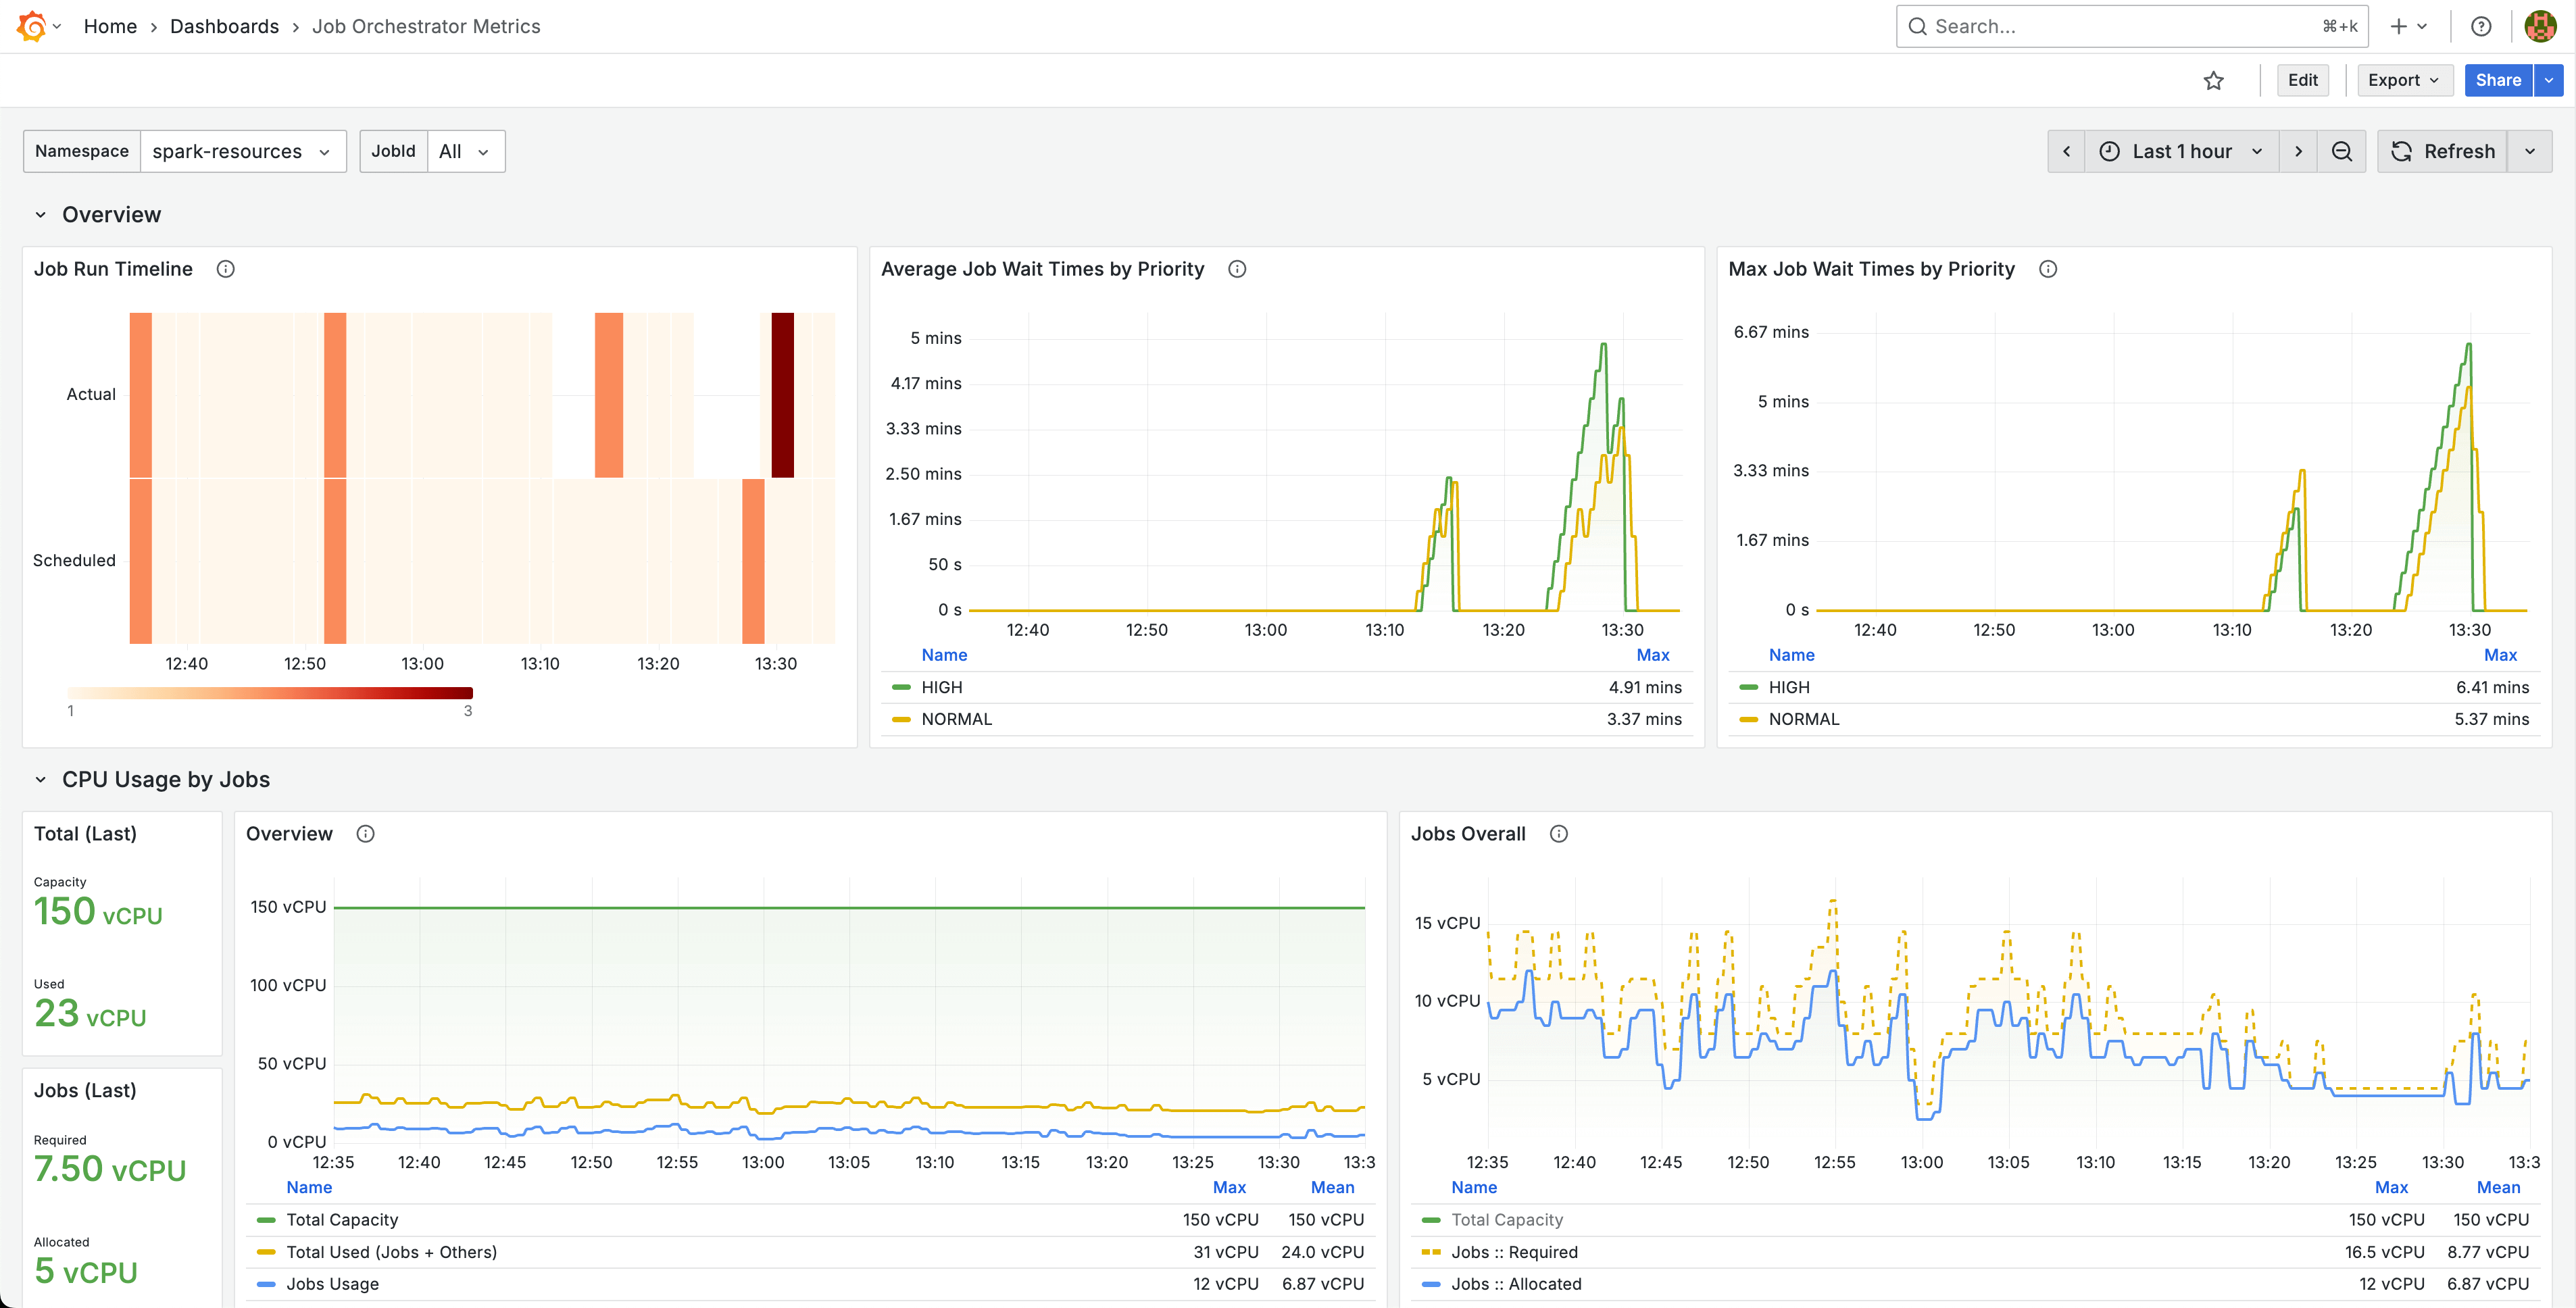Image resolution: width=2576 pixels, height=1308 pixels.
Task: Click the zoom out time range icon
Action: (x=2342, y=151)
